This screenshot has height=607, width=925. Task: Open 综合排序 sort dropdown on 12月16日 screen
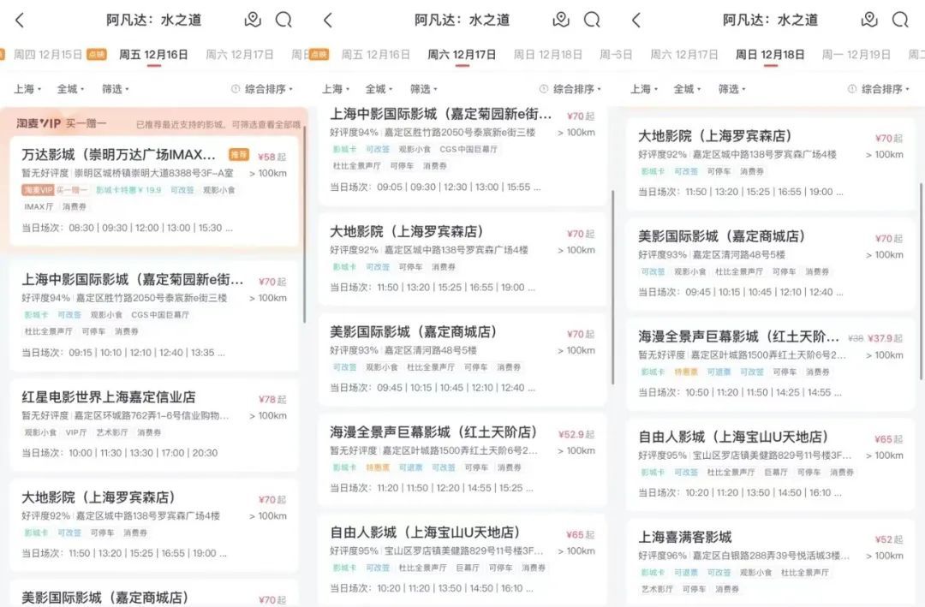(262, 89)
